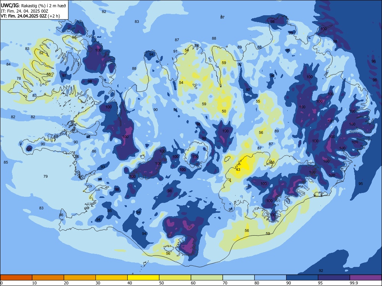Click the dark orange 0–10 legend swatch
The height and width of the screenshot is (286, 382).
click(x=16, y=278)
